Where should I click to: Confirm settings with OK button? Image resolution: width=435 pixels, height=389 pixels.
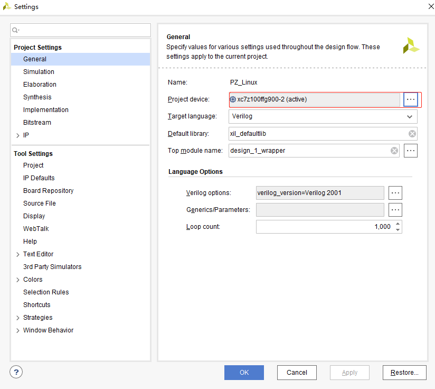click(x=244, y=373)
